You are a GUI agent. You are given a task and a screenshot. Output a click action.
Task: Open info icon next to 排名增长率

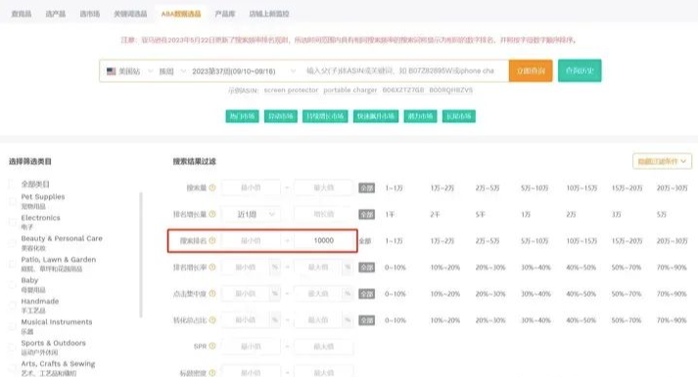212,267
